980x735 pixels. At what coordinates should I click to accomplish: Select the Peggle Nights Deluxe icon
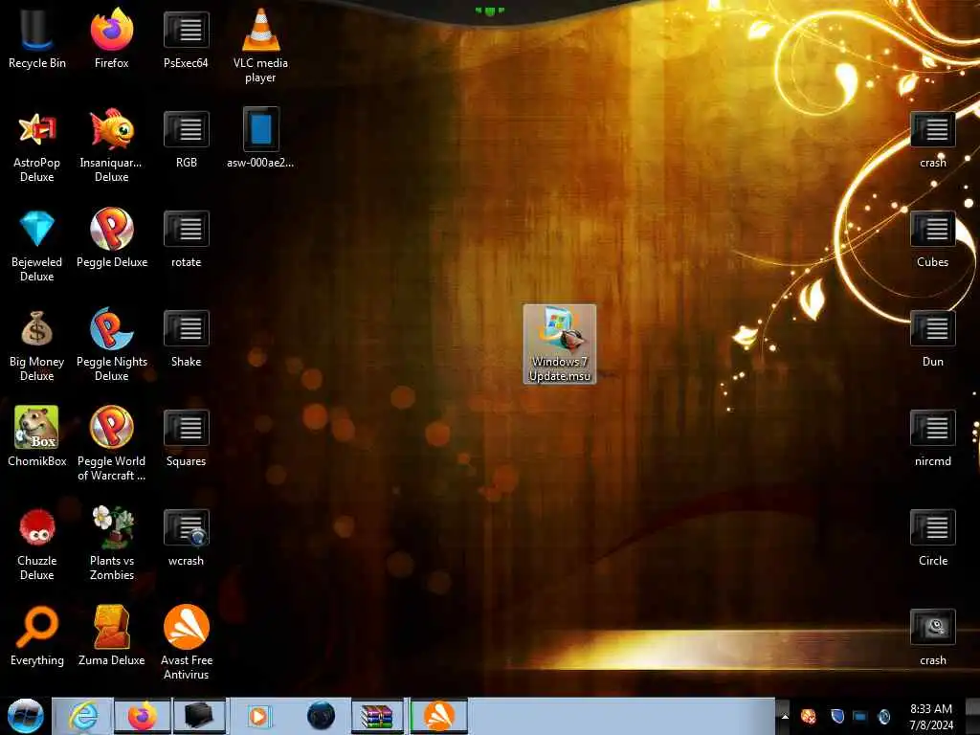coord(111,345)
